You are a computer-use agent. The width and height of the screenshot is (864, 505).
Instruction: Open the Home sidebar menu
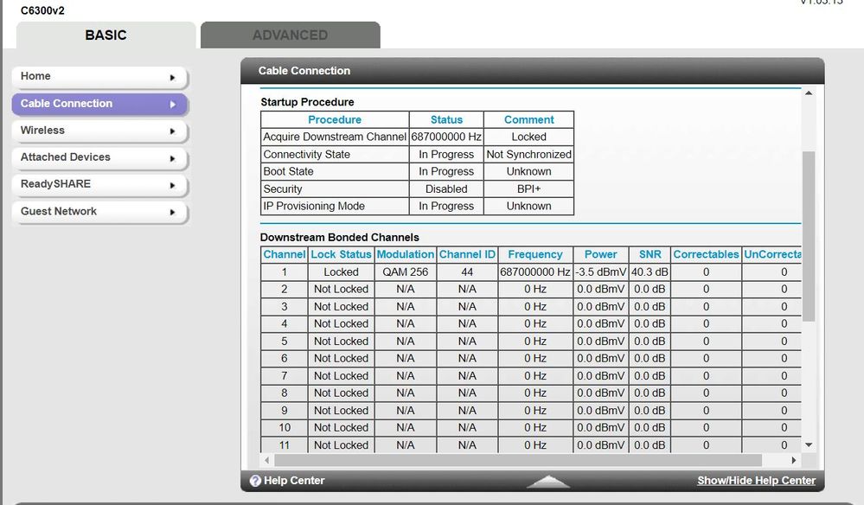tap(99, 77)
